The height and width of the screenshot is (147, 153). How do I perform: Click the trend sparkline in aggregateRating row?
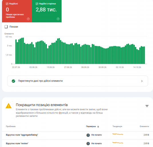coord(118,134)
